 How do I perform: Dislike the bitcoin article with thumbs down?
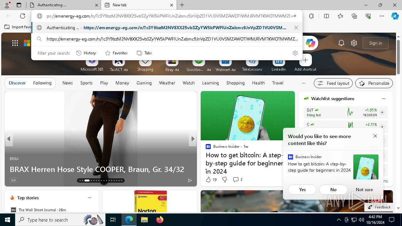(225, 180)
